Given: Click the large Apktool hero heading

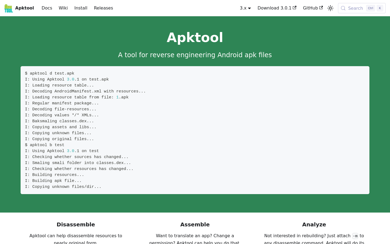Looking at the screenshot, I should 195,37.
